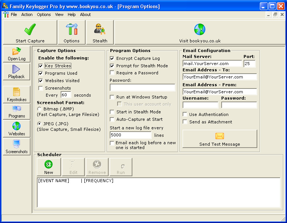Show Keystrokes view in the sidebar
The width and height of the screenshot is (287, 223).
point(17,95)
